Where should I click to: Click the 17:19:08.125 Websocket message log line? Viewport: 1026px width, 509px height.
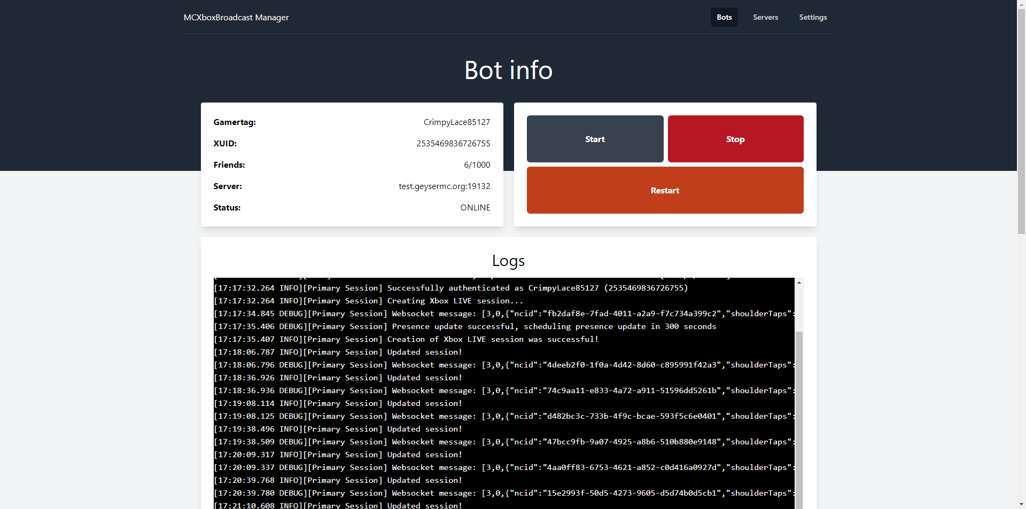point(504,416)
